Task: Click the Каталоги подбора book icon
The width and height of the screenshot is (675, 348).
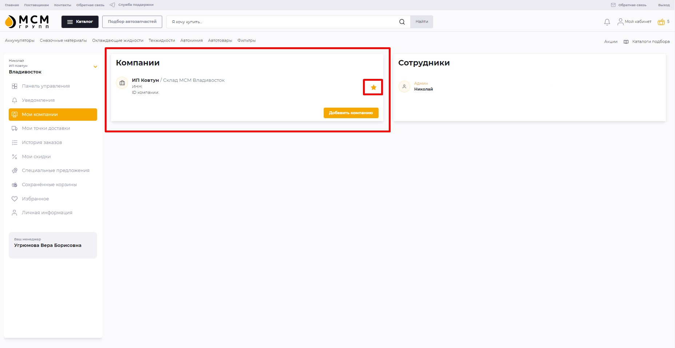Action: 626,42
